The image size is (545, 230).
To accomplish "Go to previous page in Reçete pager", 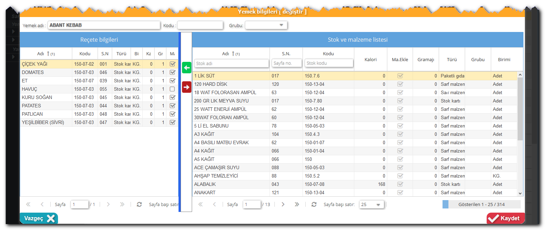I will pyautogui.click(x=42, y=204).
